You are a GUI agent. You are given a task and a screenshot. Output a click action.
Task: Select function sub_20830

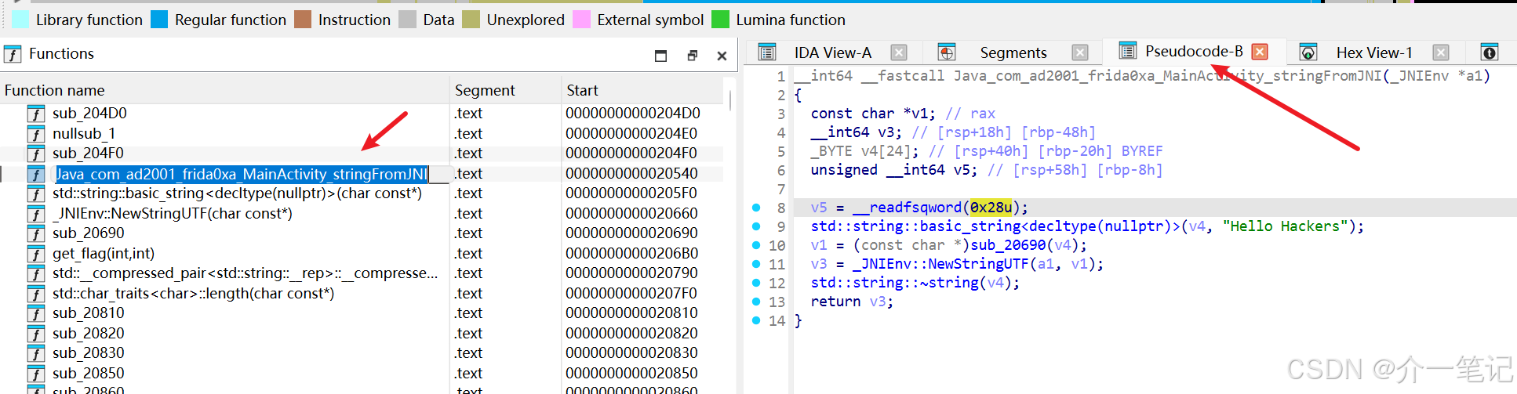[x=88, y=352]
